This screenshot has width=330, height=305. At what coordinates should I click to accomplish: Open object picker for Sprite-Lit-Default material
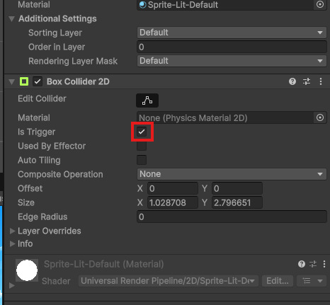coord(320,4)
